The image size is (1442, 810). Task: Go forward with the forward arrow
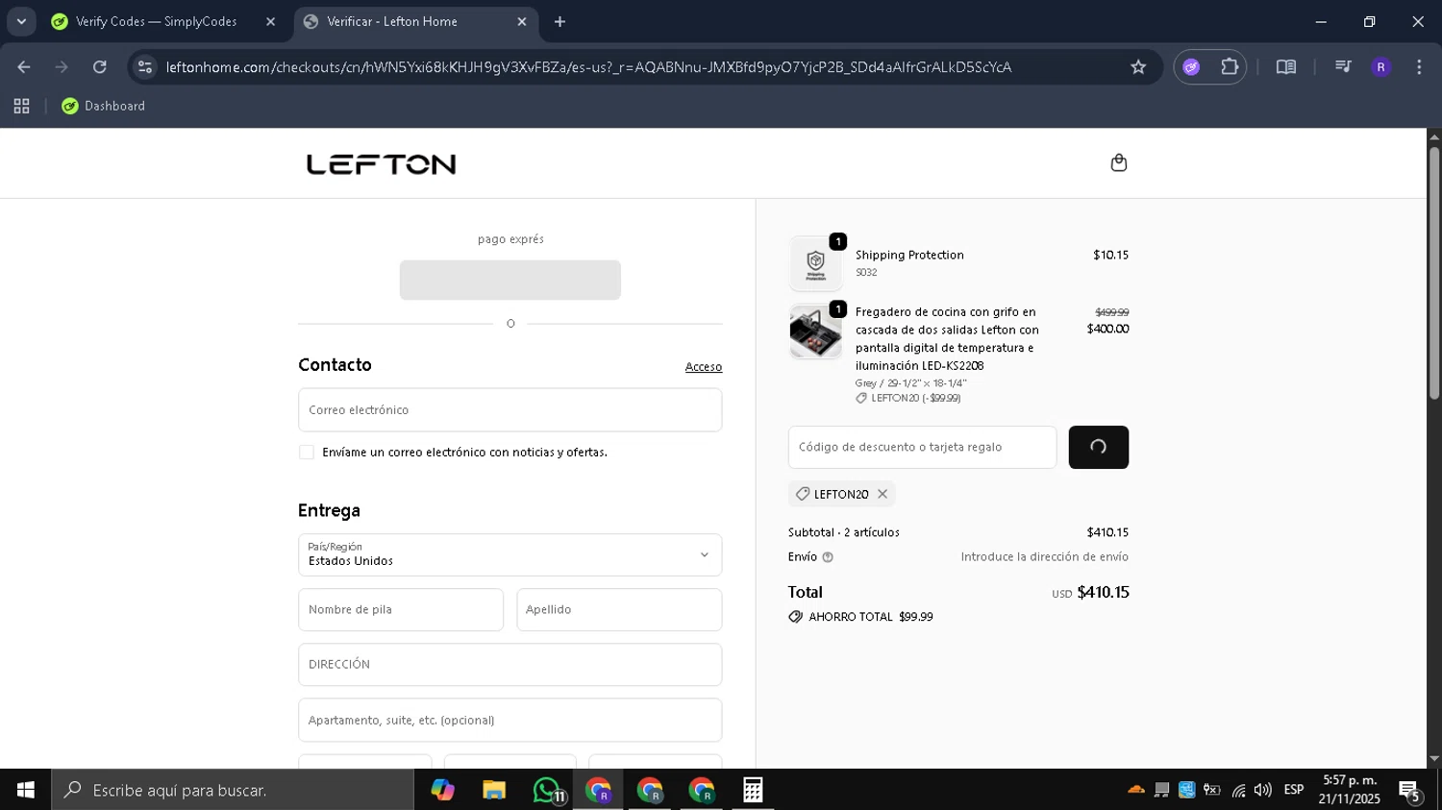[62, 67]
